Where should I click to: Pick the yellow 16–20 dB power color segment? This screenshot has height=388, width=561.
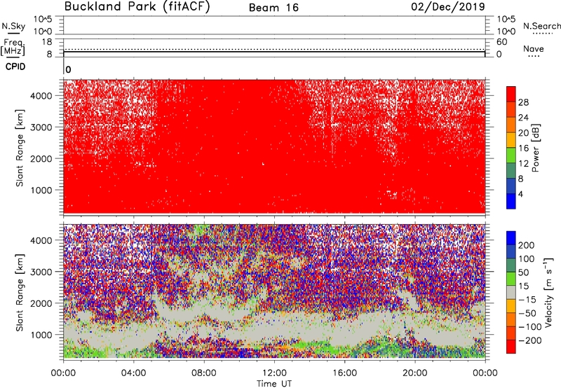tap(511, 140)
